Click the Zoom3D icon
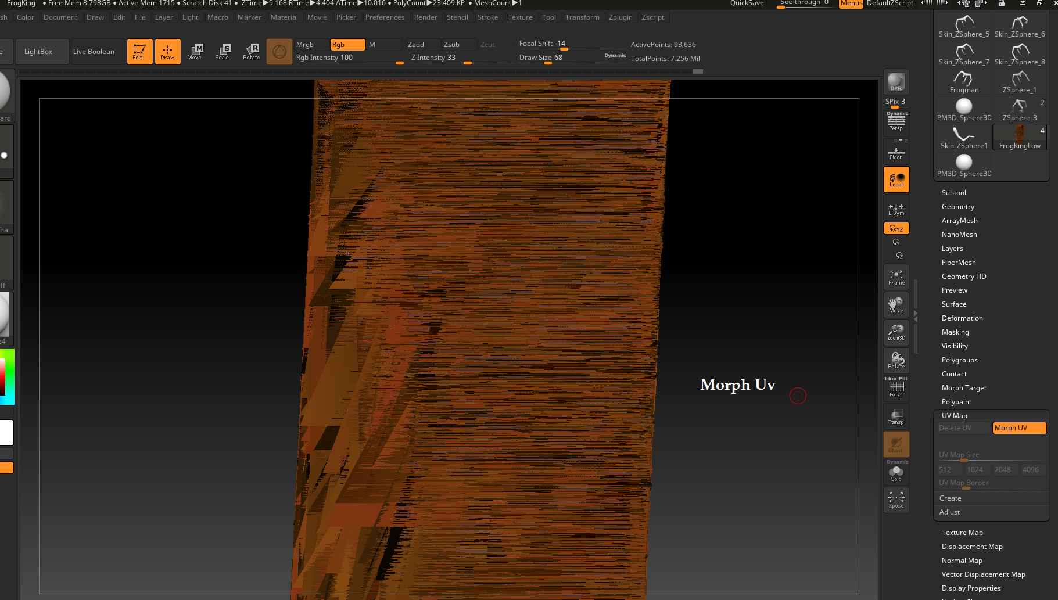The height and width of the screenshot is (600, 1058). 896,333
